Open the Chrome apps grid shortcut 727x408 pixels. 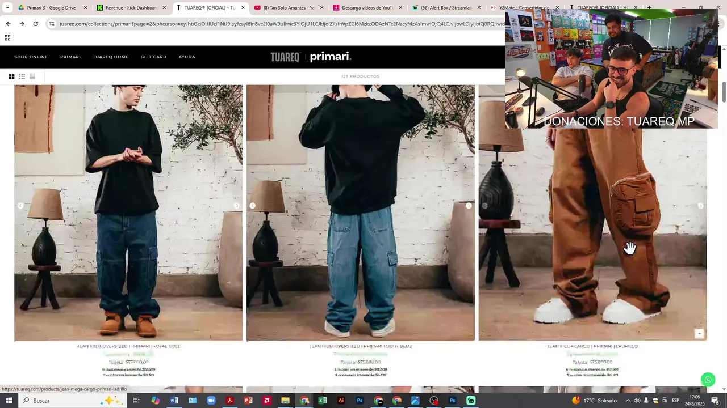pos(7,38)
